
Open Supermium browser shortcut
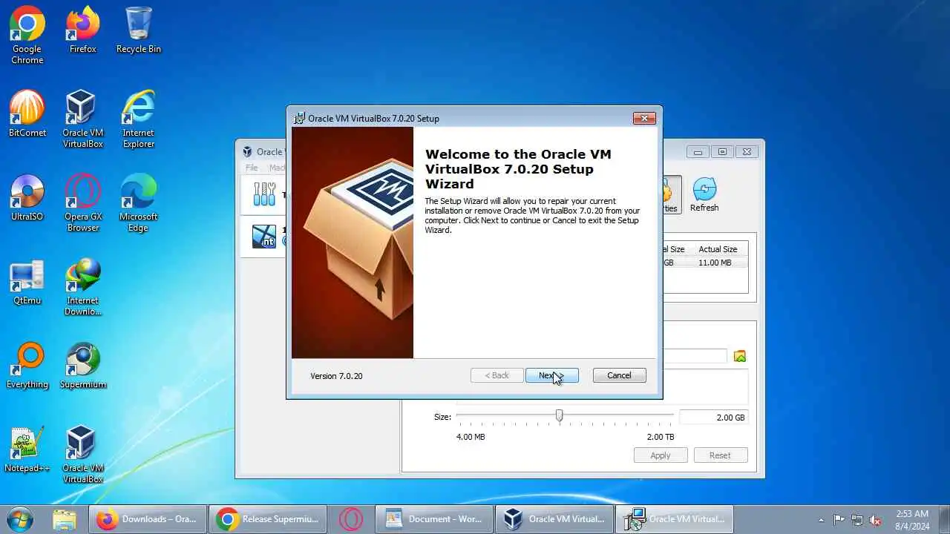pyautogui.click(x=82, y=366)
